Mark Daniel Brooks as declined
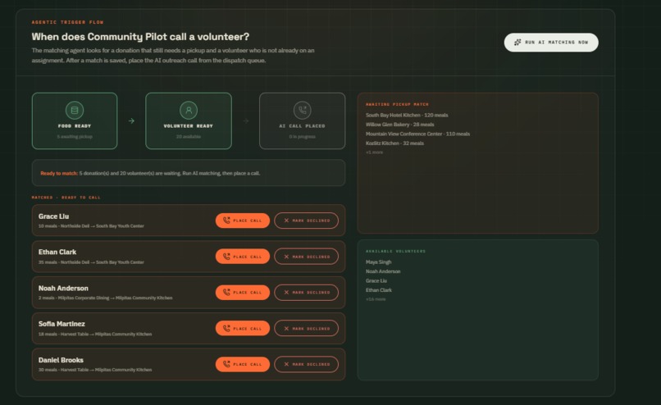 (x=307, y=364)
